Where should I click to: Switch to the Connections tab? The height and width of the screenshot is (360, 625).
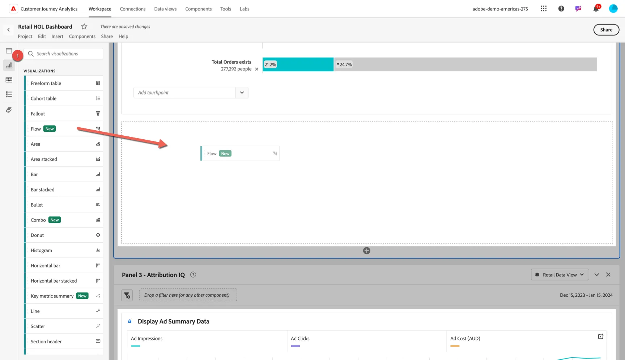tap(133, 9)
